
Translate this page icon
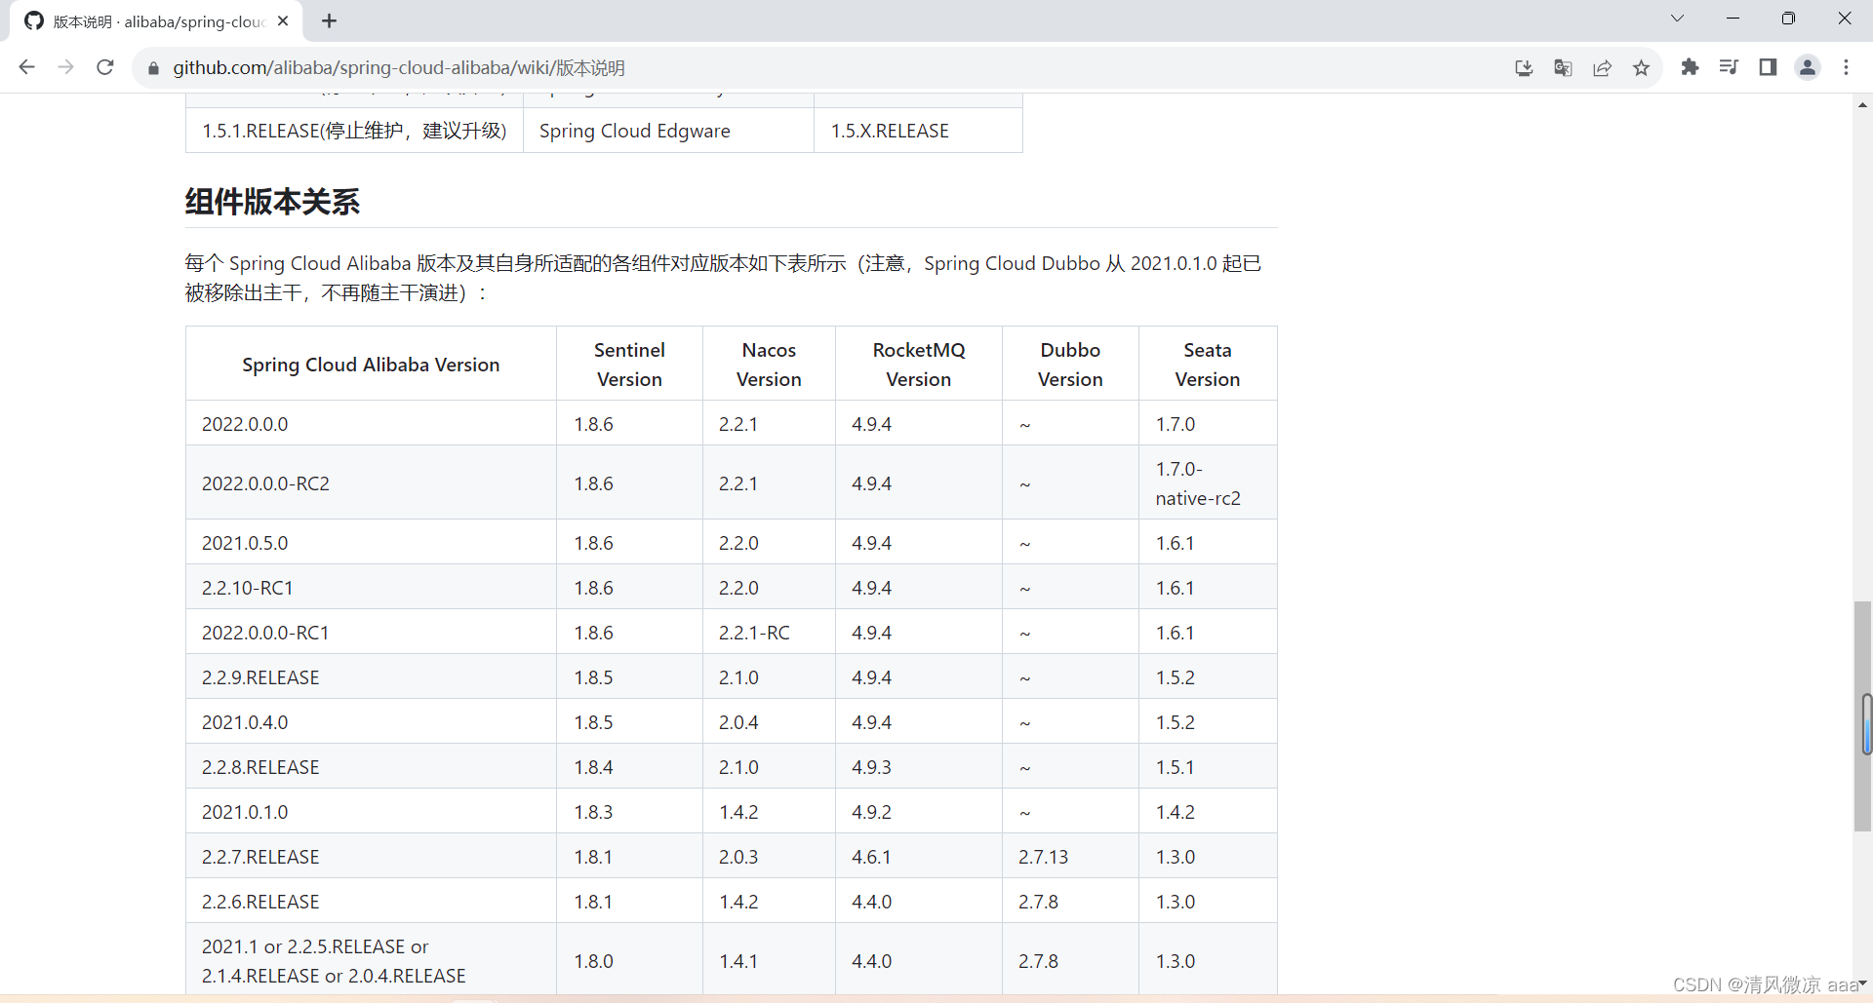1563,67
